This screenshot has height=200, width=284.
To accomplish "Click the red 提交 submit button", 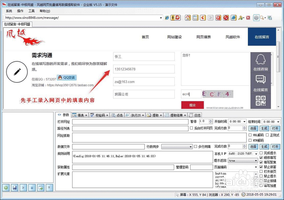I will 192,105.
